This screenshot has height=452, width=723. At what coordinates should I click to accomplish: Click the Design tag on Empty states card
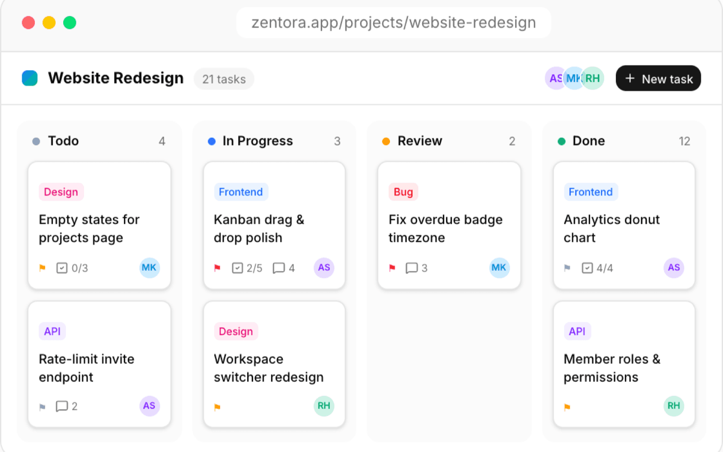pos(61,192)
